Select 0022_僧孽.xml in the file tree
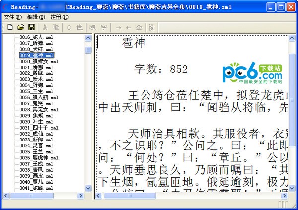This screenshot has height=210, width=298. [36, 73]
